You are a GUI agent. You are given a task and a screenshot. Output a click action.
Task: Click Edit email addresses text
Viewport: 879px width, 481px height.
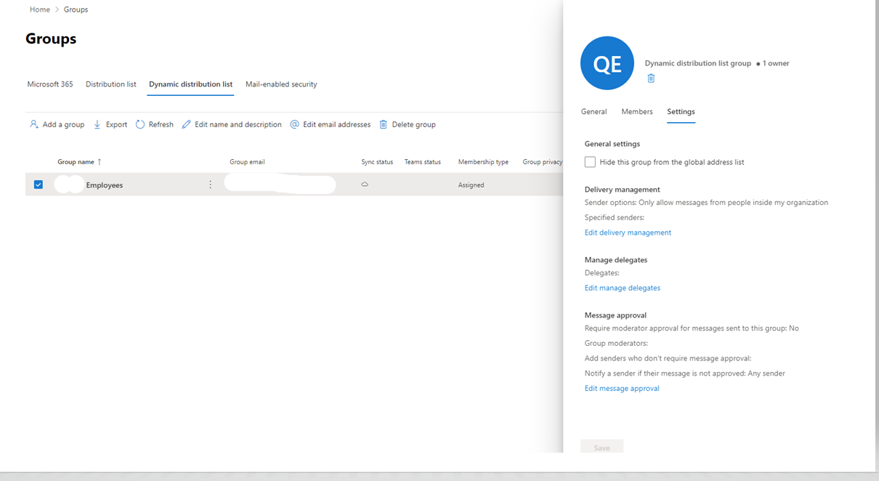tap(336, 124)
